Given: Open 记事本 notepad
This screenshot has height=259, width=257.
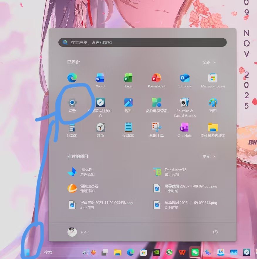Looking at the screenshot, I should point(128,127).
